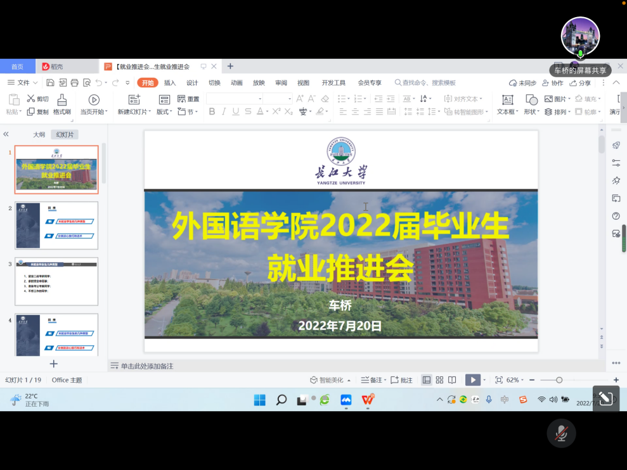The image size is (627, 470).
Task: Click the Cut (剪切) scissors icon
Action: coord(31,99)
